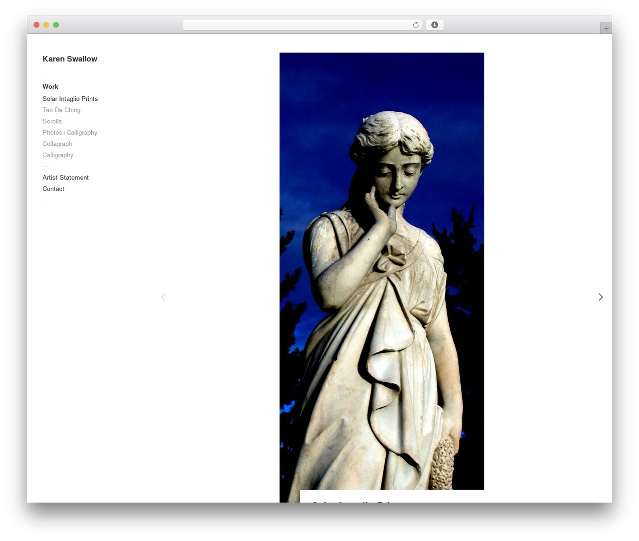The width and height of the screenshot is (639, 541).
Task: Select the Work menu heading
Action: point(50,86)
